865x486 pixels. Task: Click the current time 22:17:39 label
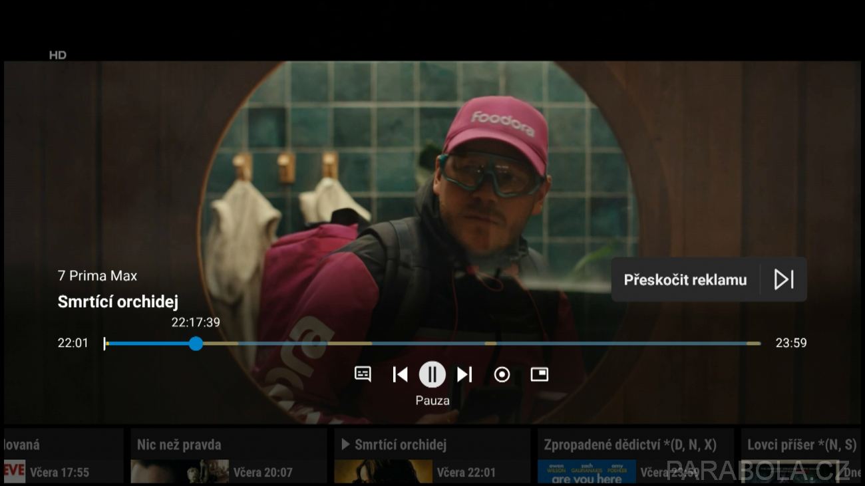pyautogui.click(x=196, y=322)
